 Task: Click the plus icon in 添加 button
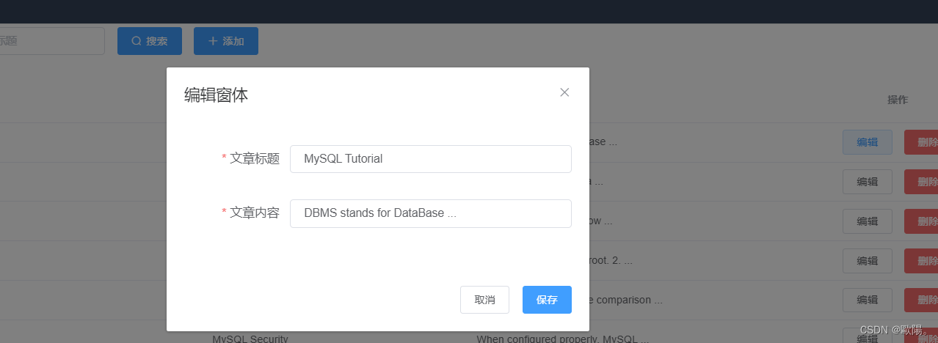click(x=213, y=41)
